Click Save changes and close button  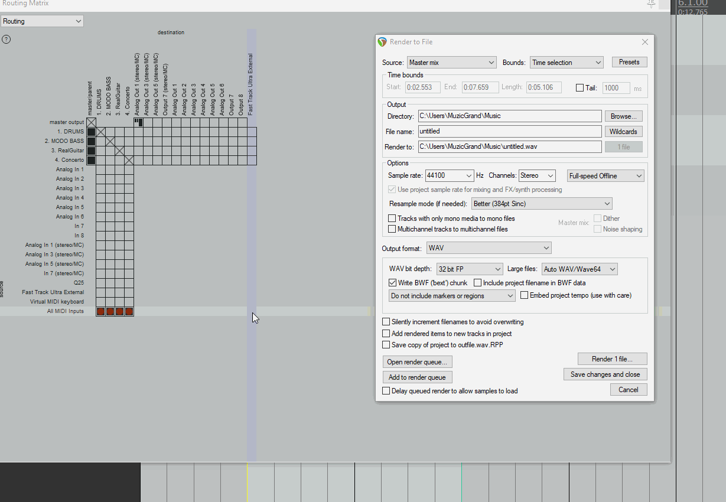(605, 374)
